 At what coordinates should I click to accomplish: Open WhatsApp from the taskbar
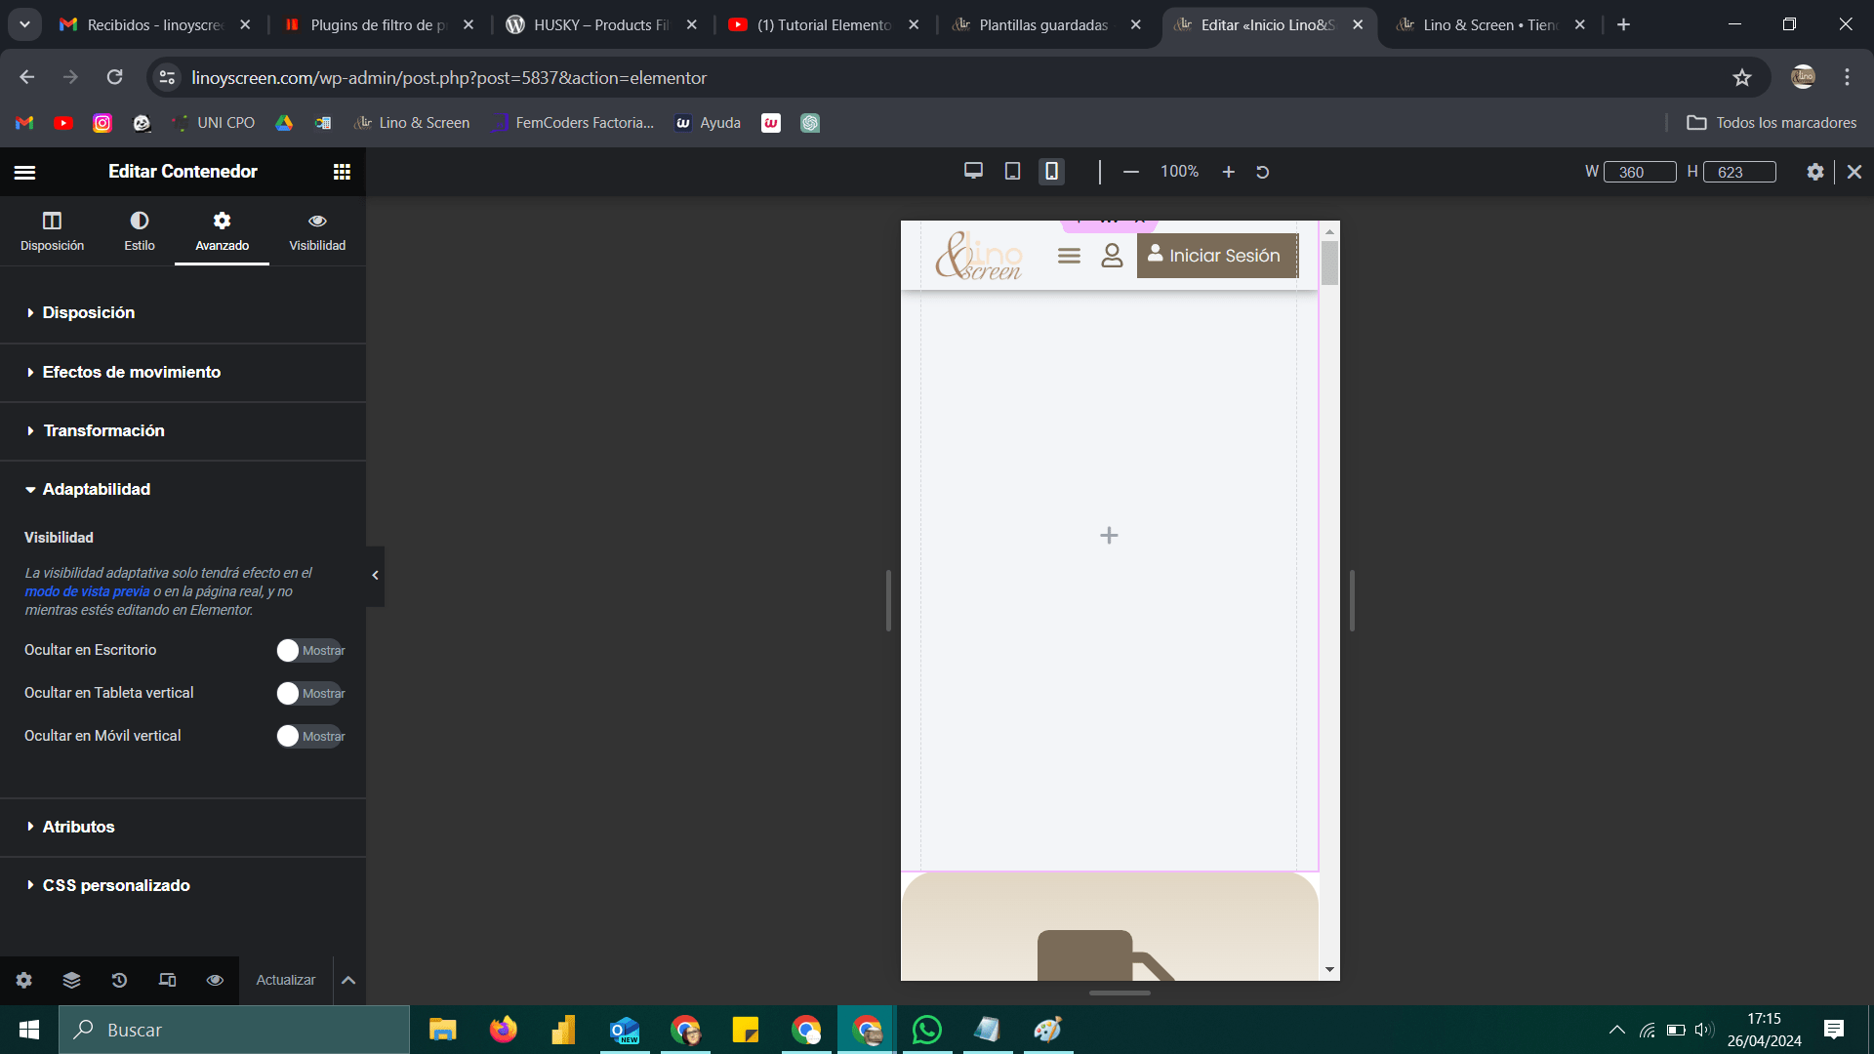(x=927, y=1030)
